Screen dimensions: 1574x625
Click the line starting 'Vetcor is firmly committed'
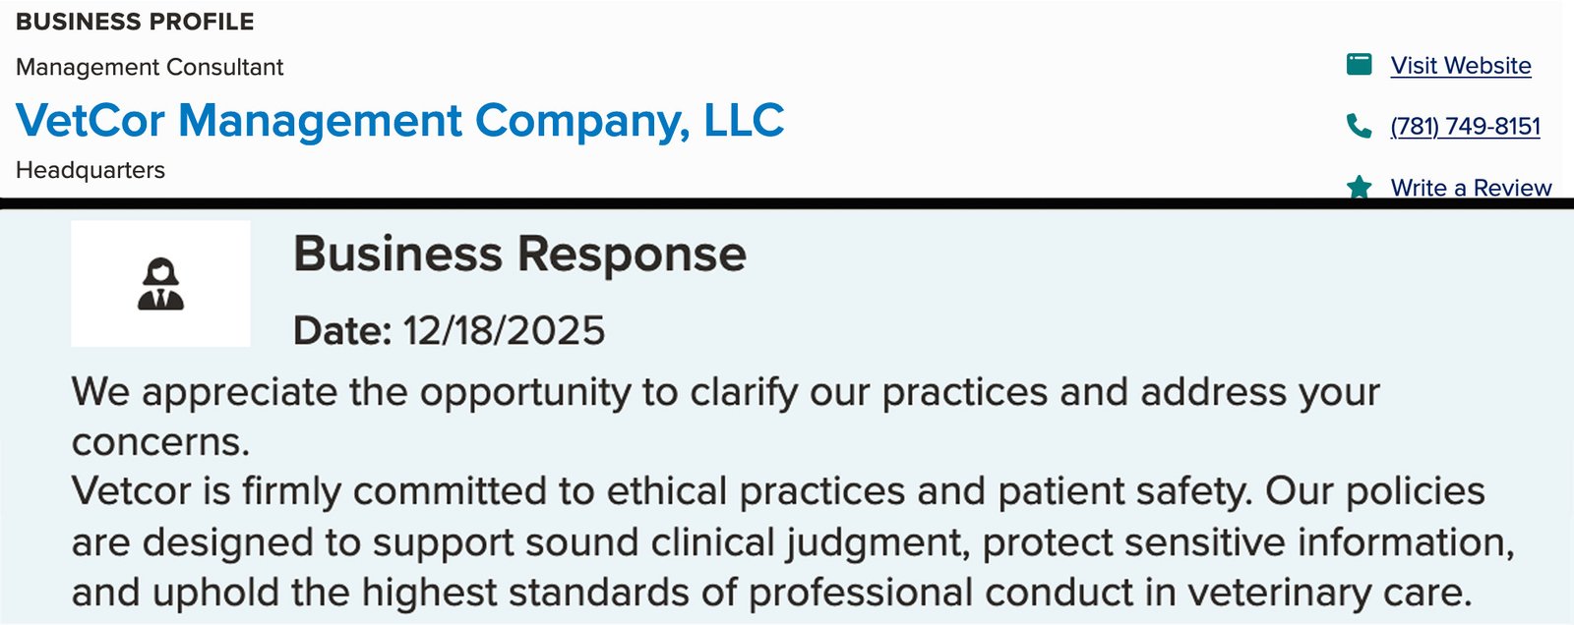click(x=777, y=491)
